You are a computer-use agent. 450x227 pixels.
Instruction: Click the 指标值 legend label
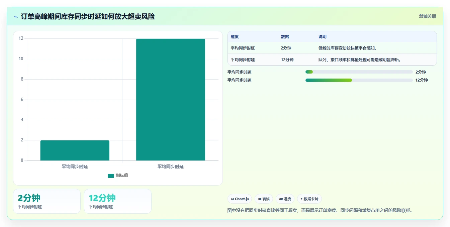pyautogui.click(x=122, y=176)
